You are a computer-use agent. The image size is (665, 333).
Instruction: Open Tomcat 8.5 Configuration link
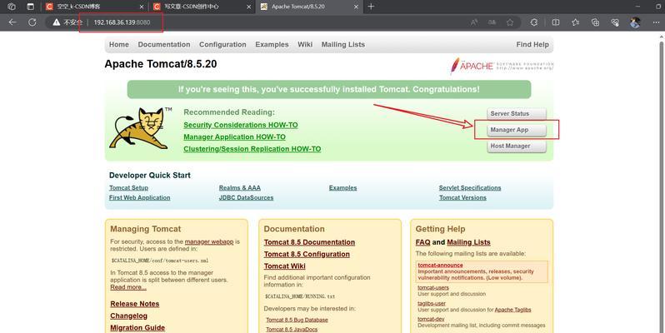[x=307, y=254]
